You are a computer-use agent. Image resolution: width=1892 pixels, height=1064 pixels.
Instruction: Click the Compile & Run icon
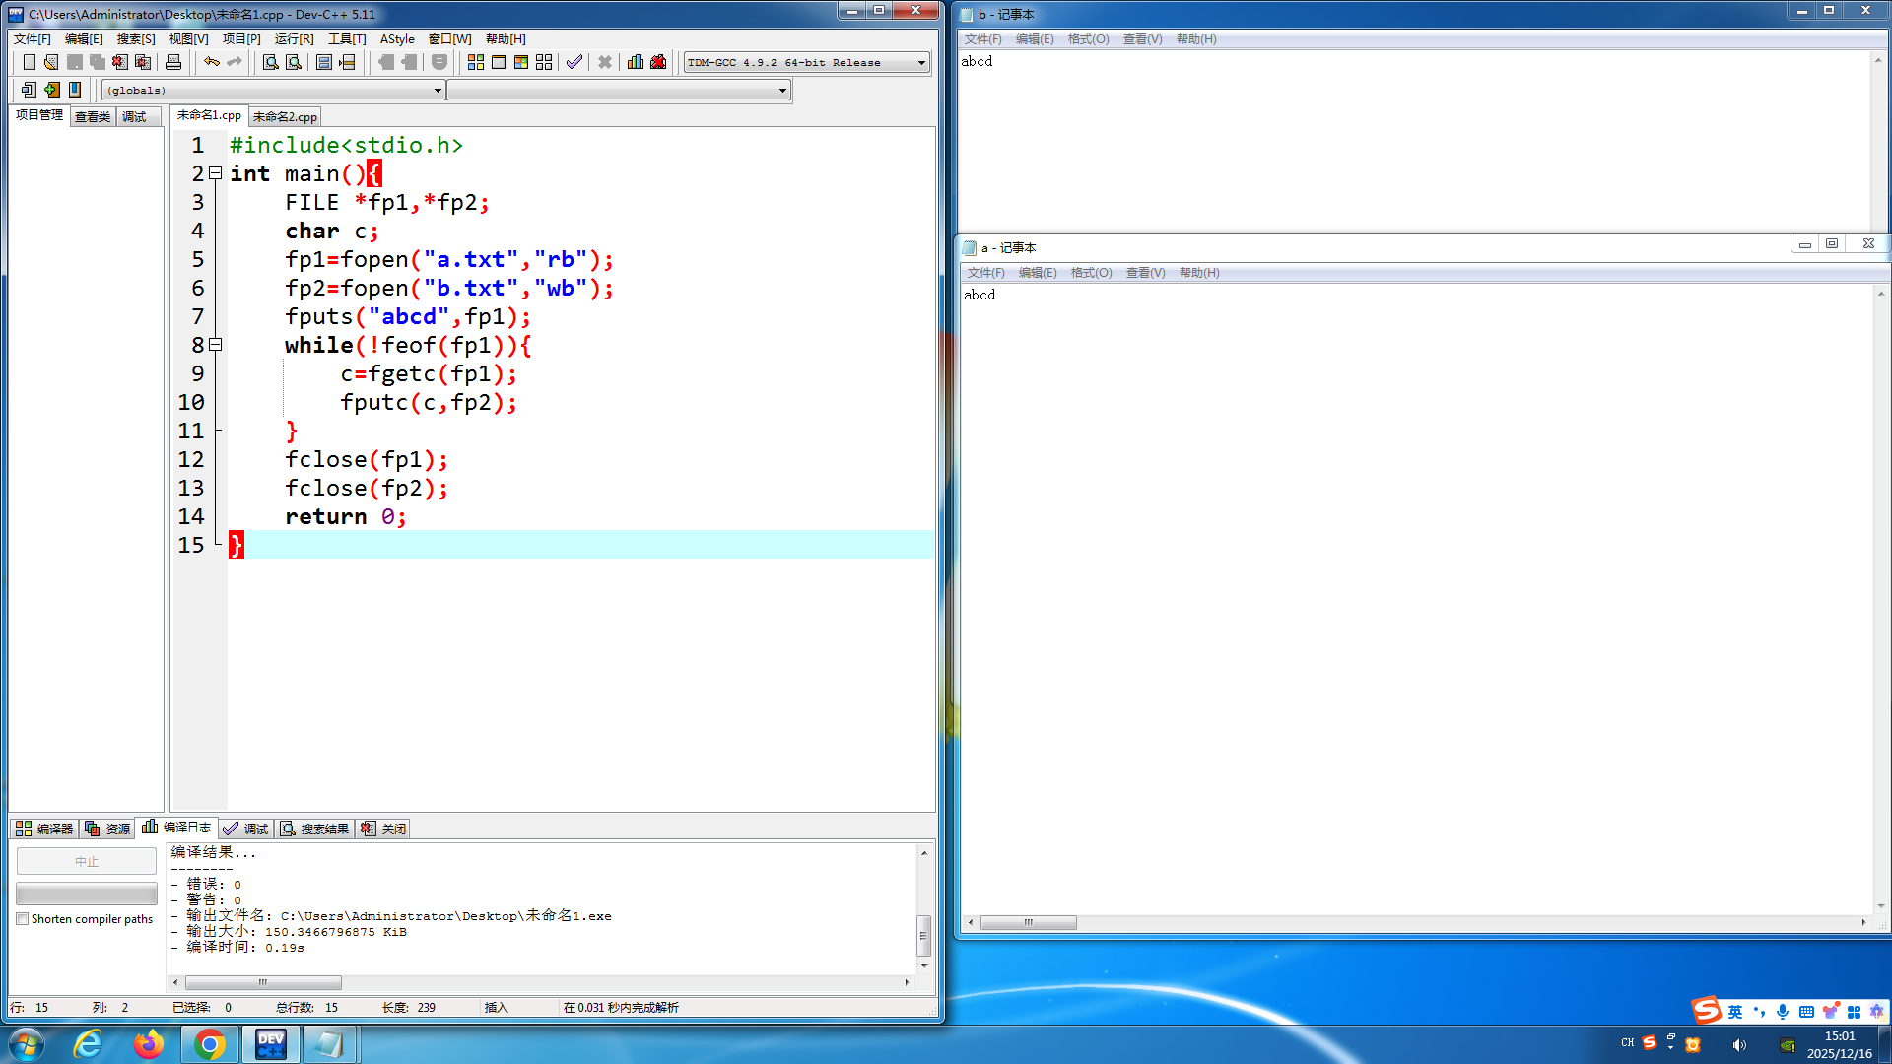point(521,62)
